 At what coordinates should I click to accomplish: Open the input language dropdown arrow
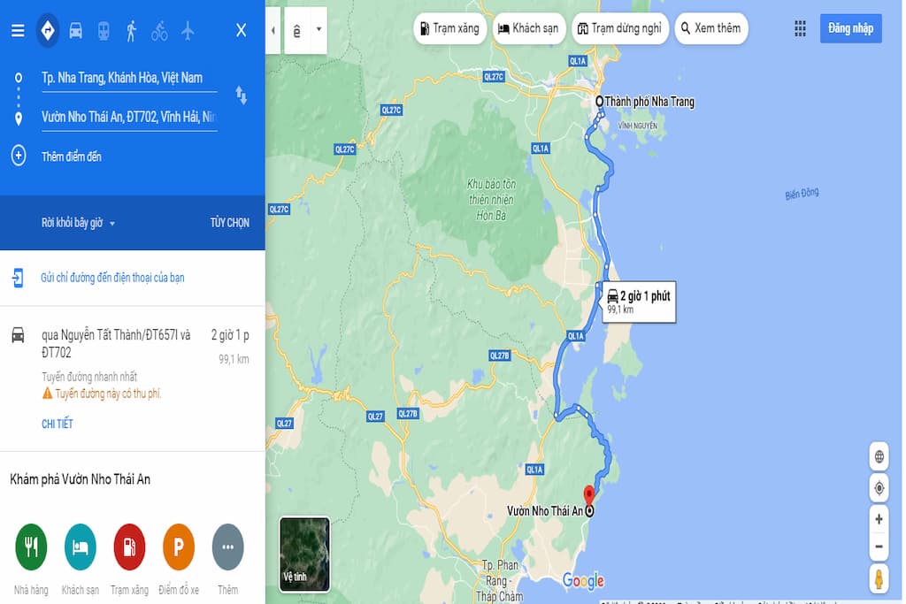point(319,29)
